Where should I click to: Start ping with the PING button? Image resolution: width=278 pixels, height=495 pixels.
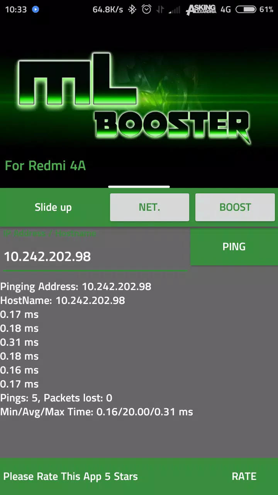click(234, 247)
